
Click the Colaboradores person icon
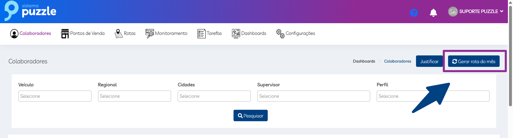[14, 34]
